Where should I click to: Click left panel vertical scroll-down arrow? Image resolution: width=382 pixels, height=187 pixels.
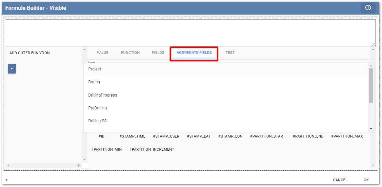click(84, 160)
